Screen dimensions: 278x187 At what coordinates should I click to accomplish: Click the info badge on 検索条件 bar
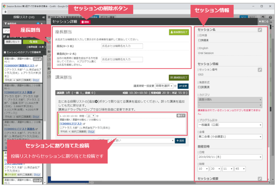coord(38,23)
